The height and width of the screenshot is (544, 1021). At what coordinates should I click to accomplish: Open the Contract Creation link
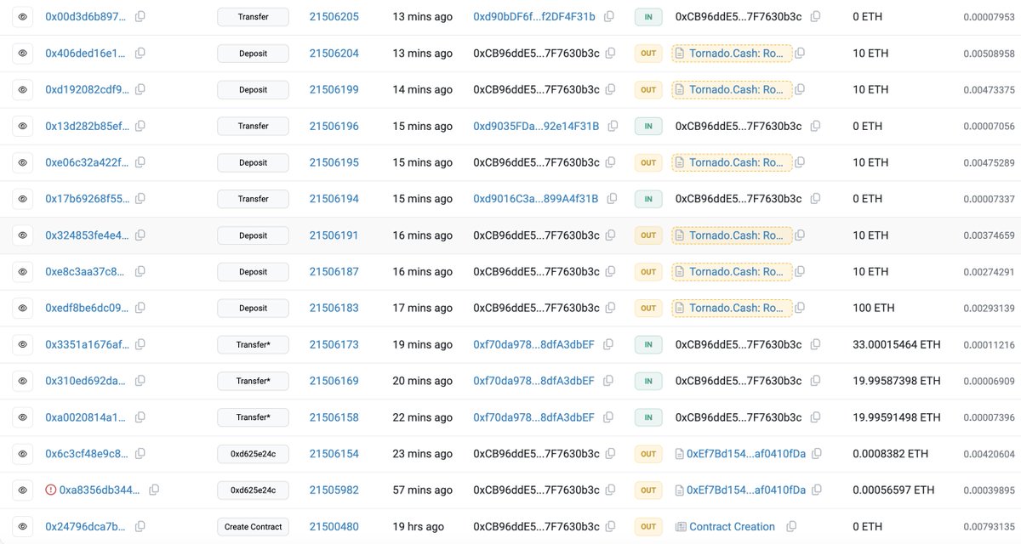point(732,526)
